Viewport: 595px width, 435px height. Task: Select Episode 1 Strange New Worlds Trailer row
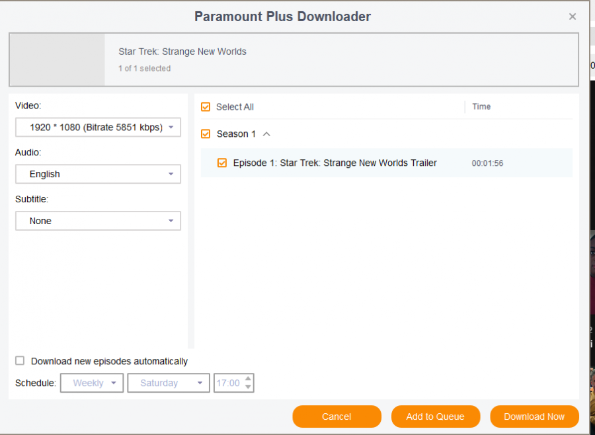coord(386,163)
